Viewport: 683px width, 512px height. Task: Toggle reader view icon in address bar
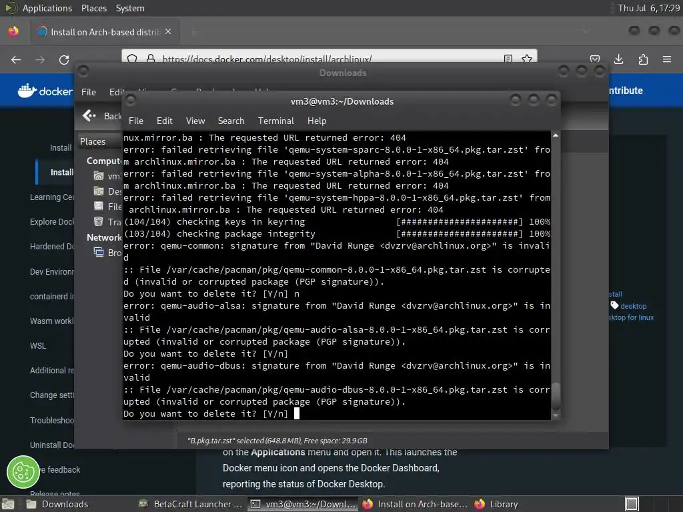point(508,59)
